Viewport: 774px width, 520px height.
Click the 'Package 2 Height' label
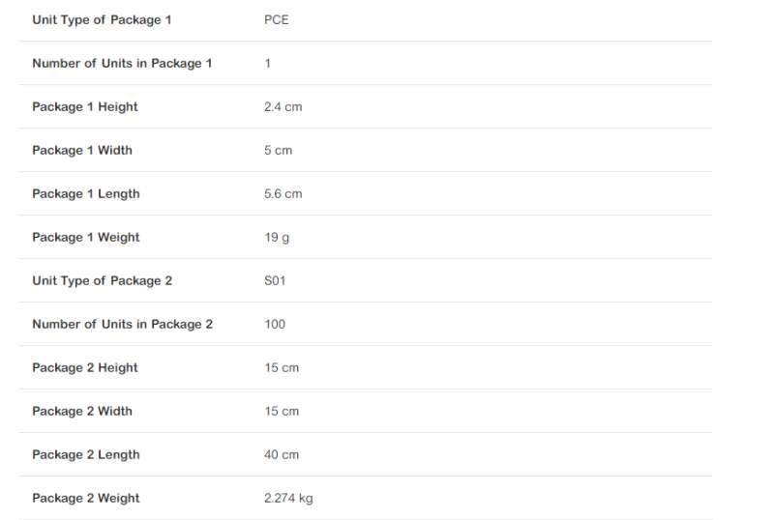point(85,367)
